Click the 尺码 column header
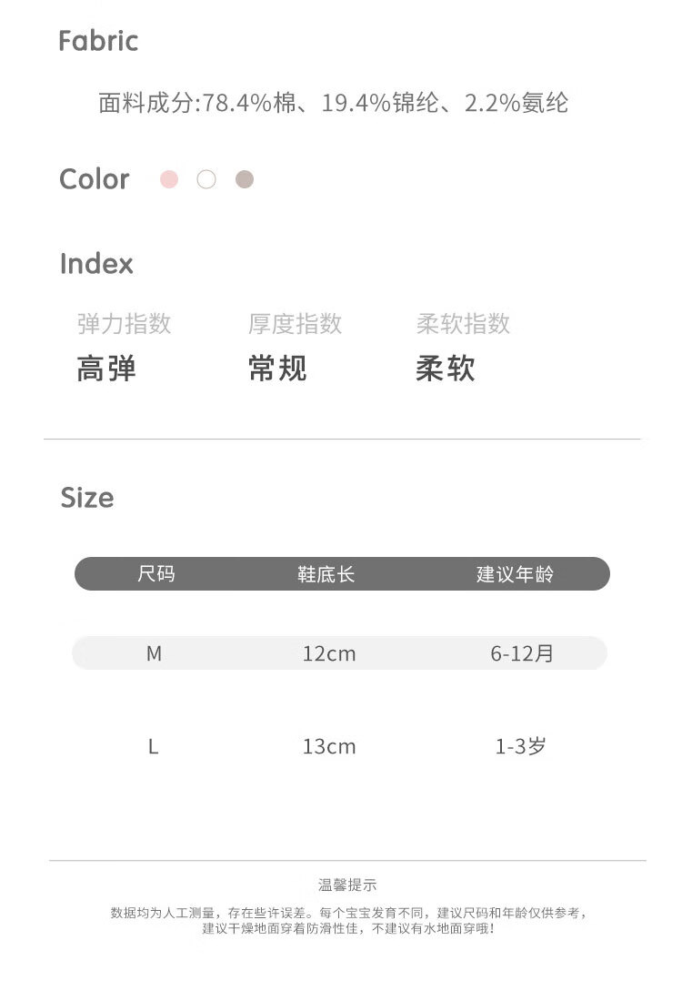 click(x=156, y=574)
